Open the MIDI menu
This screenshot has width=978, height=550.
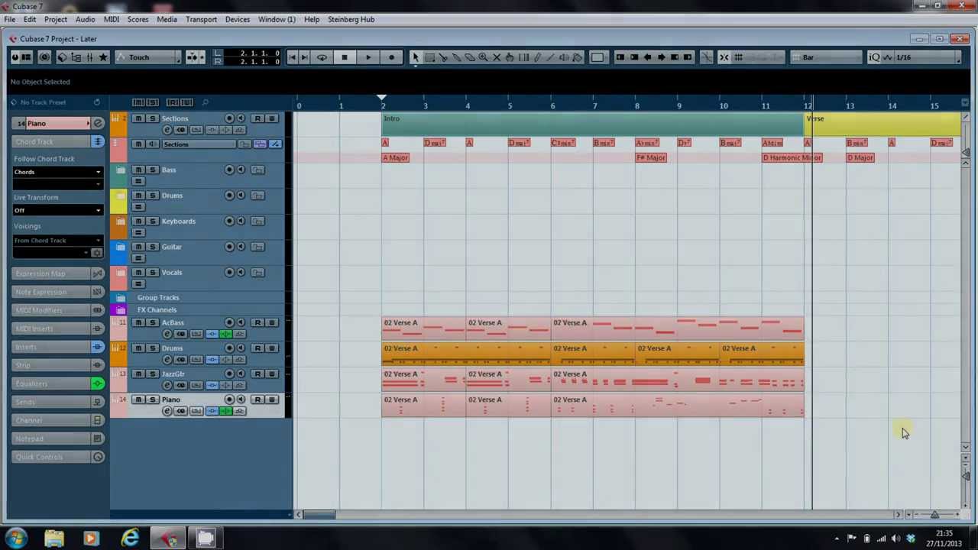[111, 19]
